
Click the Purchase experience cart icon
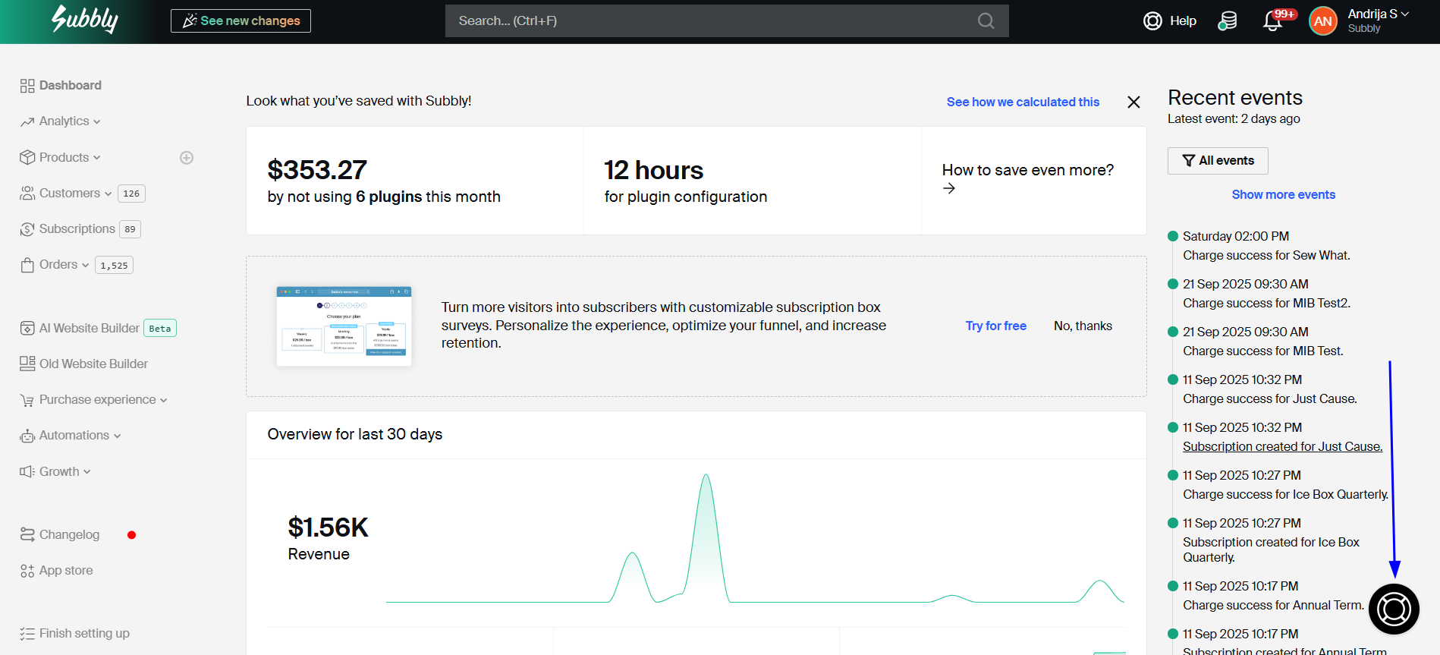point(27,400)
